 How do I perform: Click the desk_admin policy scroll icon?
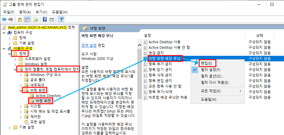point(4,27)
